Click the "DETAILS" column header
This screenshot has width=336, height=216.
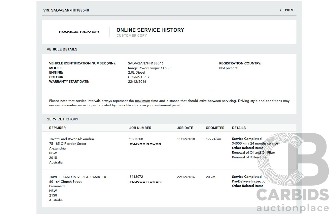pos(239,128)
